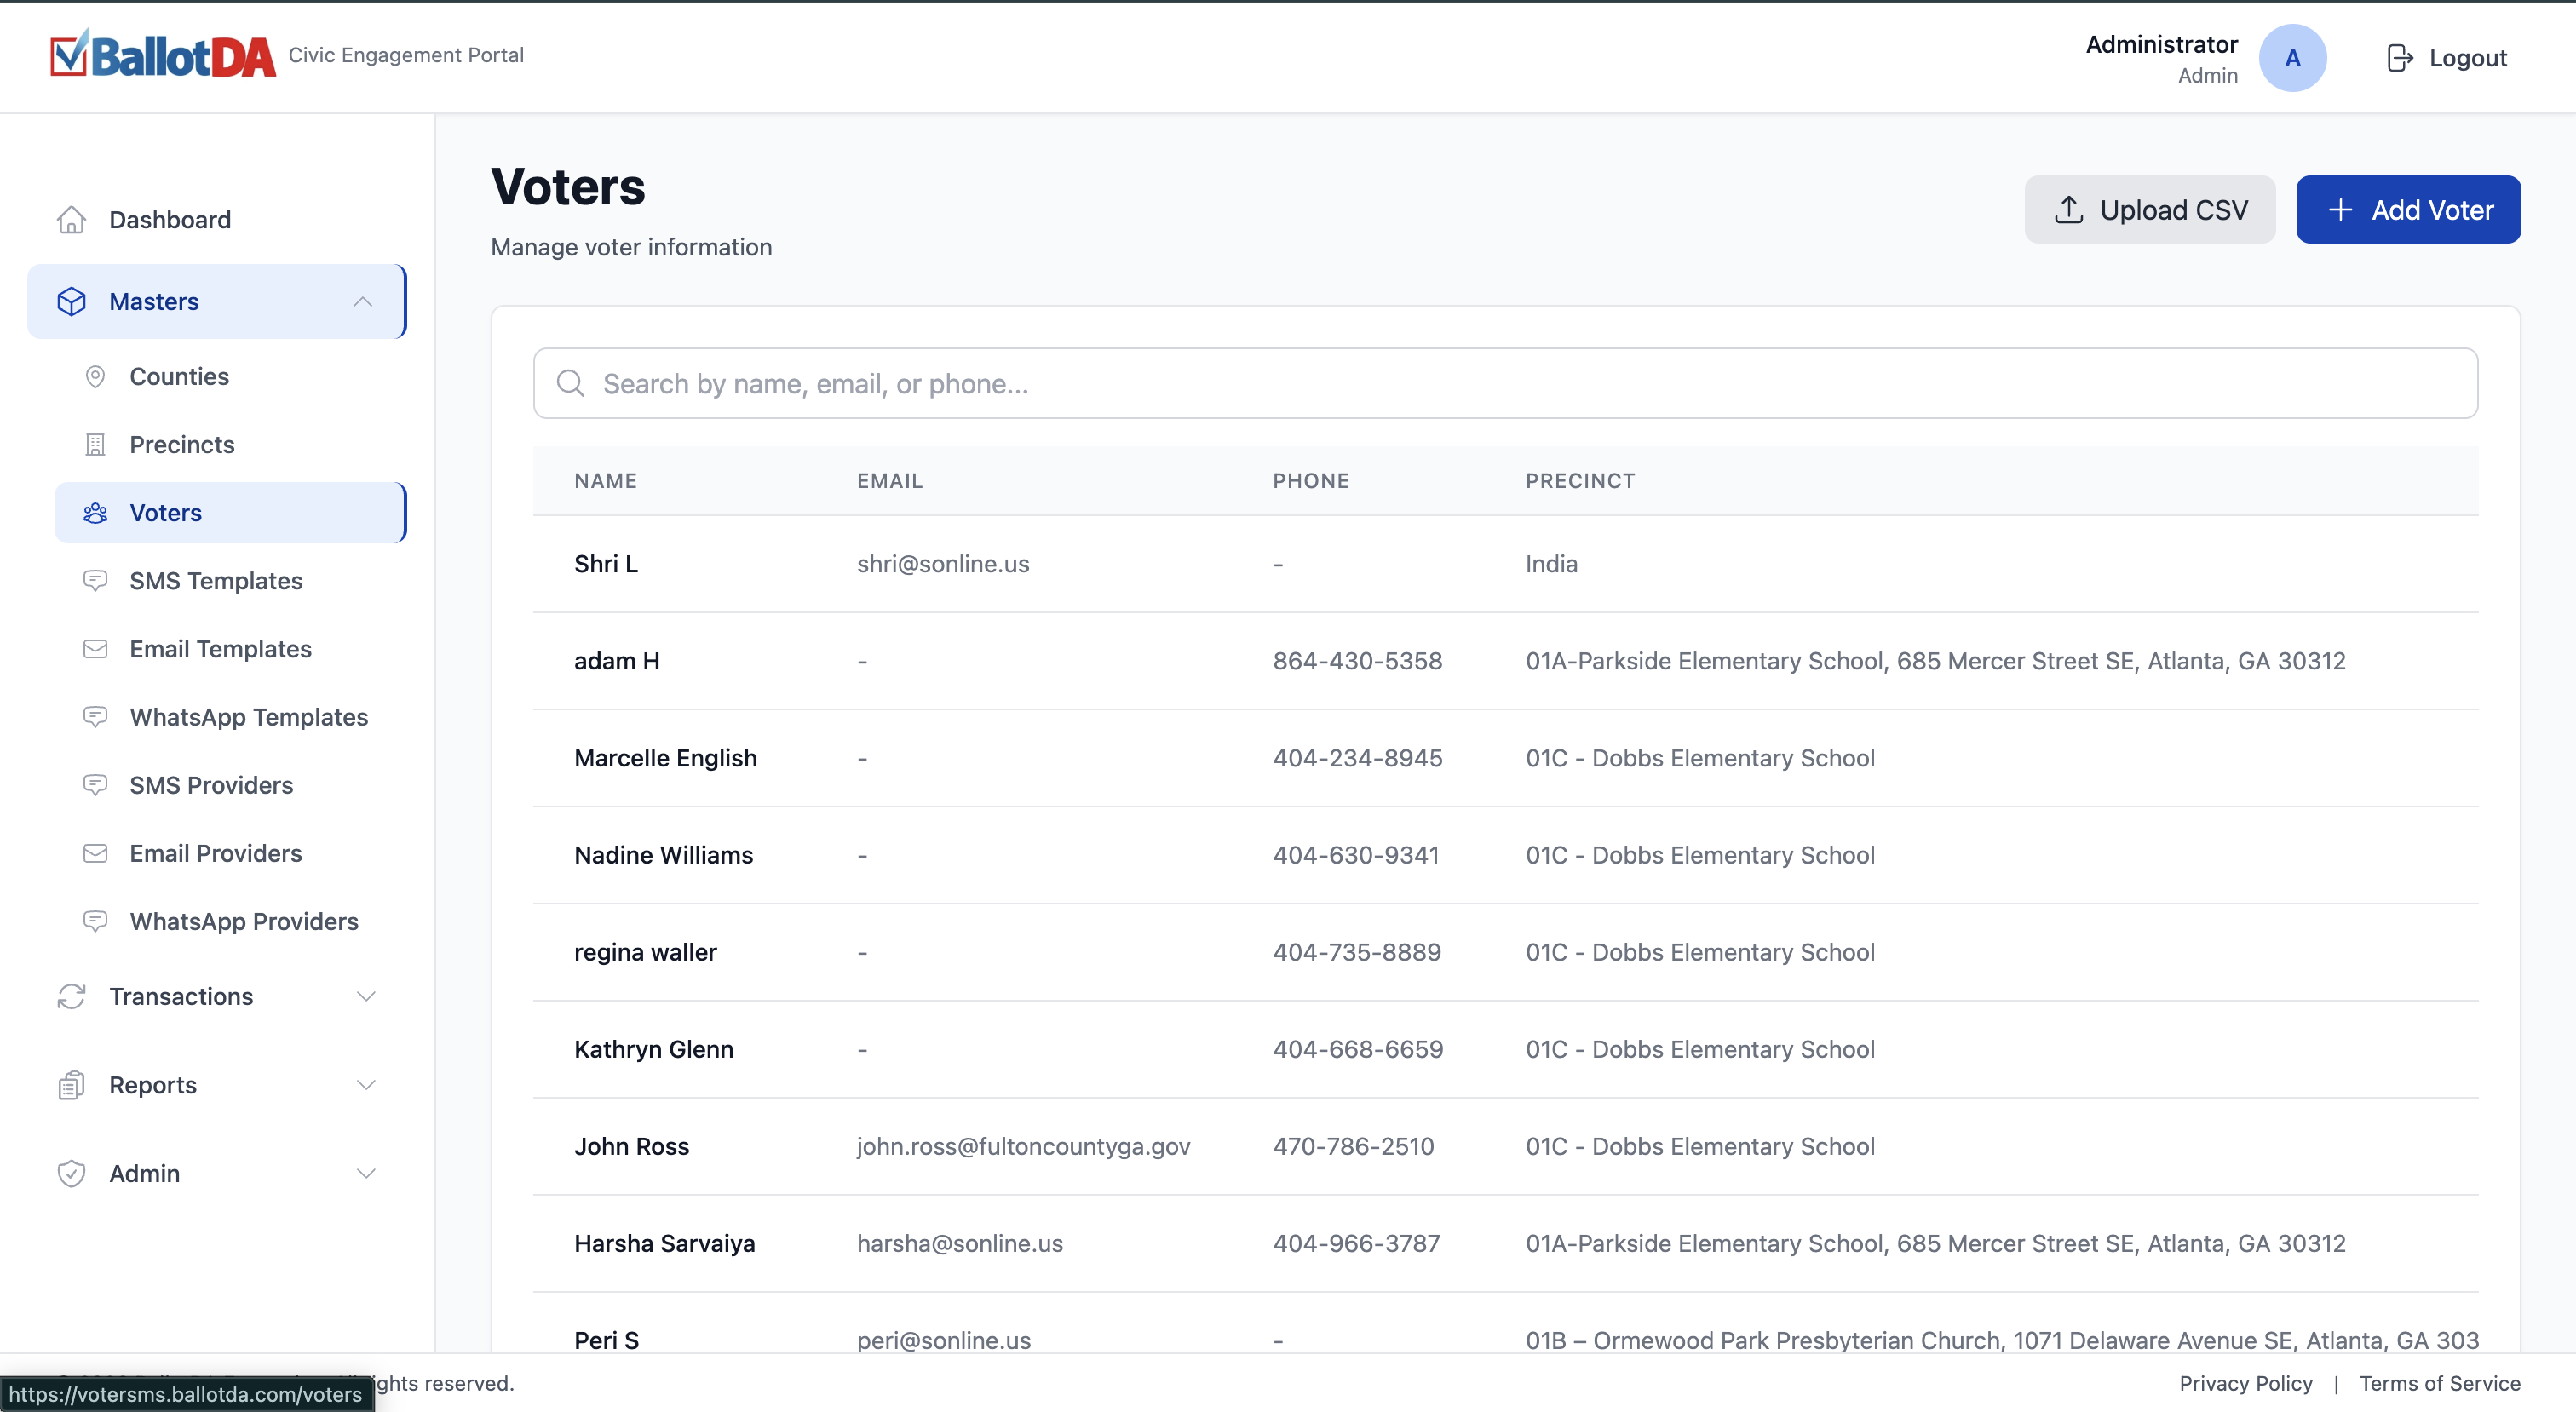Click the NAME column header

pyautogui.click(x=605, y=480)
